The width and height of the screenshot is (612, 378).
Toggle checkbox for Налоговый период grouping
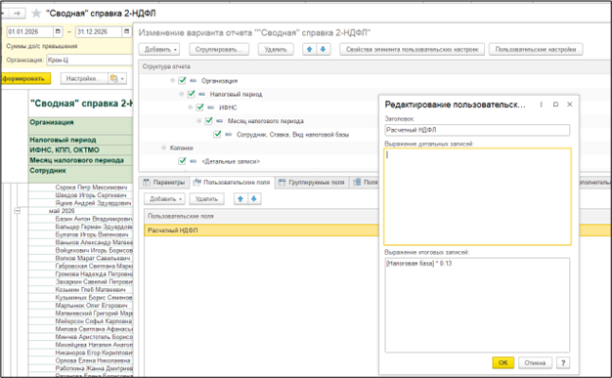[x=191, y=94]
